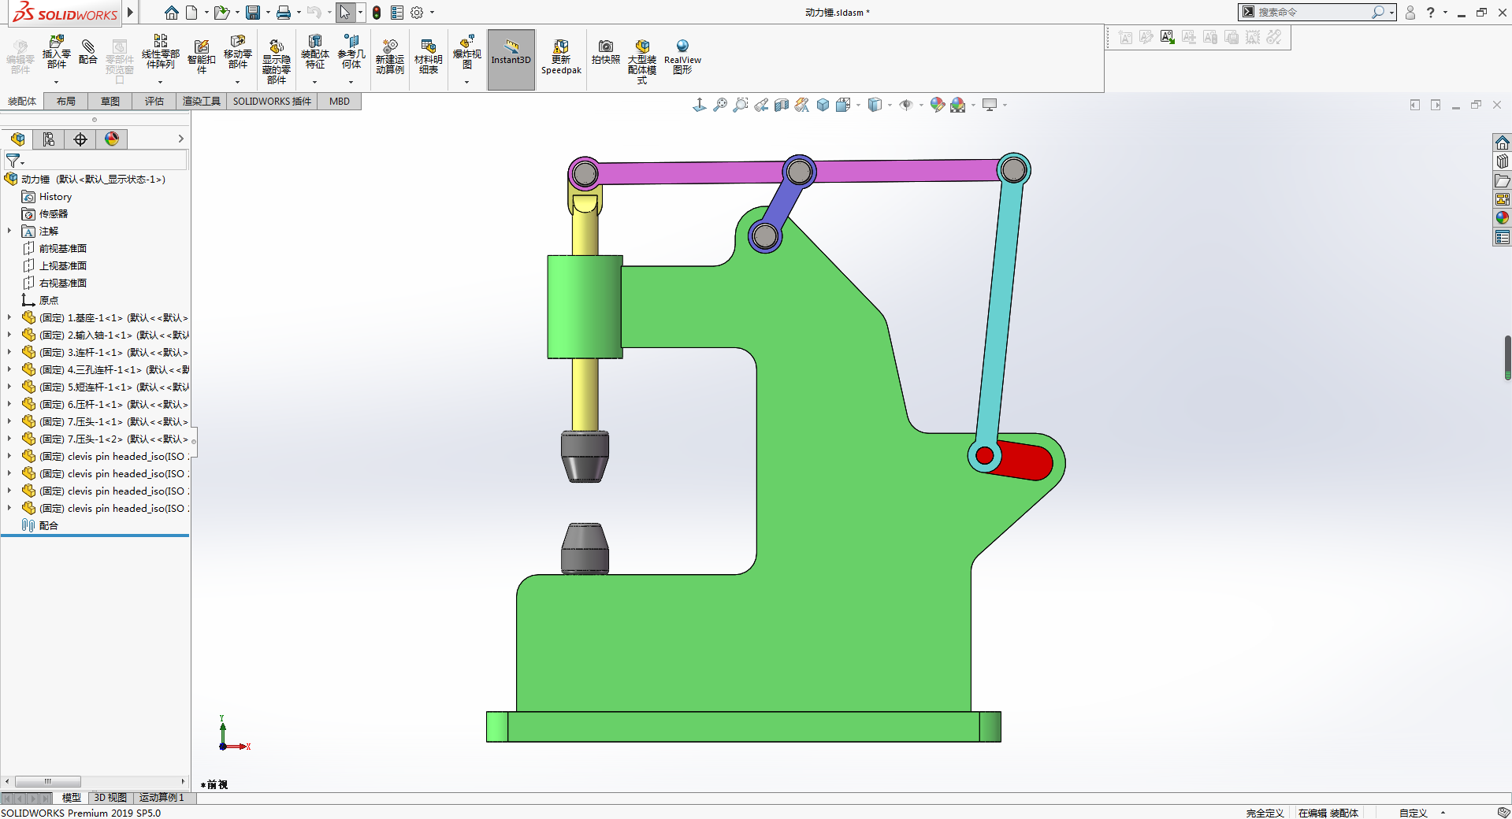The image size is (1512, 819).
Task: Click the 参考几何体 reference geometry tool
Action: pos(351,53)
